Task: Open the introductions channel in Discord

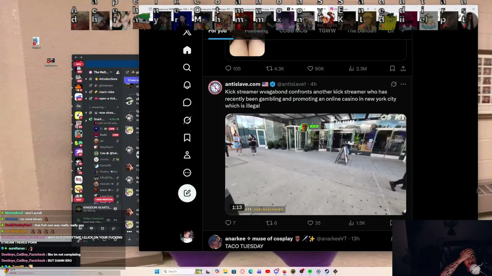Action: coord(105,79)
